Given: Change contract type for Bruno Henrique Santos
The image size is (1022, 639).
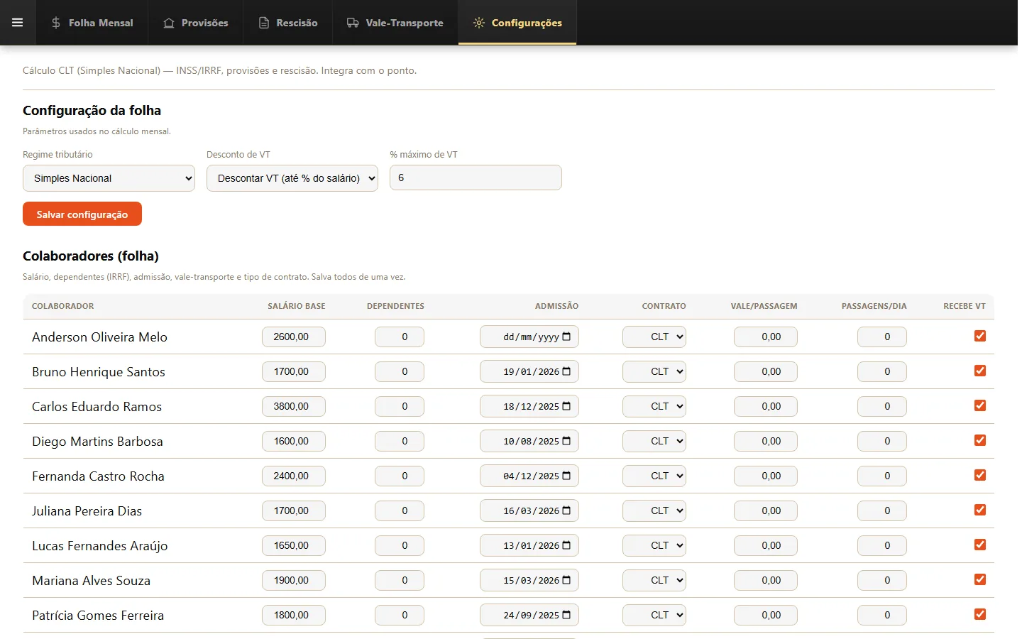Looking at the screenshot, I should pyautogui.click(x=654, y=371).
